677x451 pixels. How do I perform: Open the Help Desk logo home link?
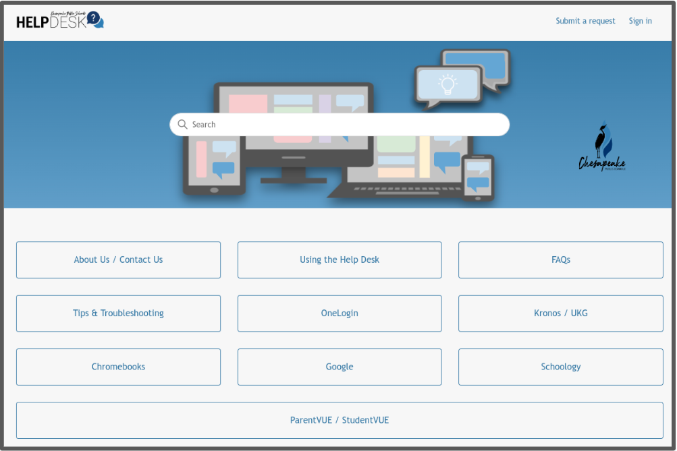[x=60, y=20]
